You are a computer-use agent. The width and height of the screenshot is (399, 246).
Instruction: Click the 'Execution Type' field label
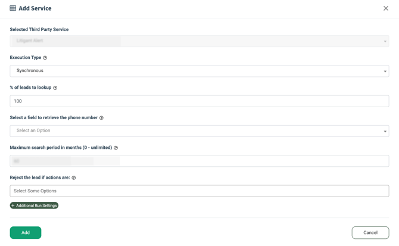point(26,58)
